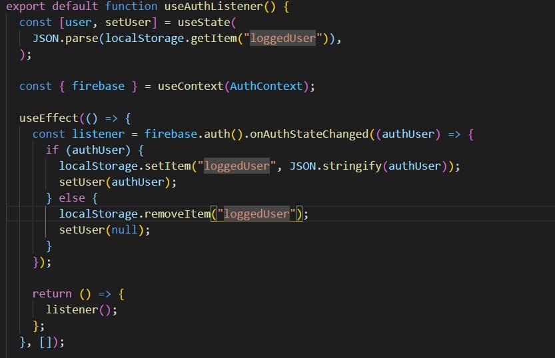Screen dimensions: 555x358
Task: Click setUser(authUser) statement
Action: pyautogui.click(x=117, y=182)
